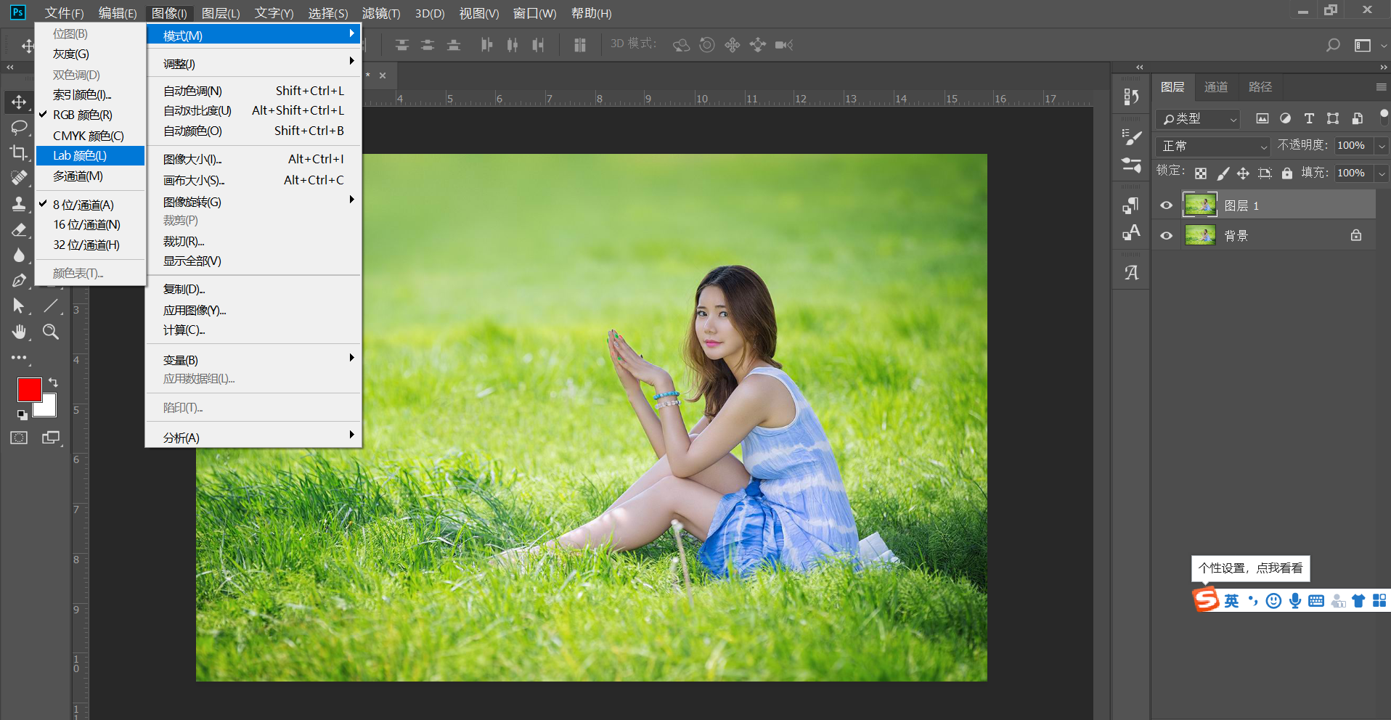Viewport: 1391px width, 720px height.
Task: Click the 图层 1 layer thumbnail
Action: [x=1200, y=205]
